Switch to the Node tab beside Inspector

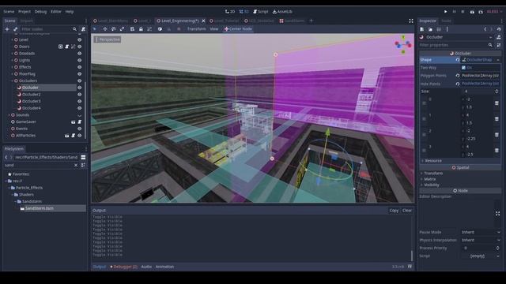click(x=446, y=21)
